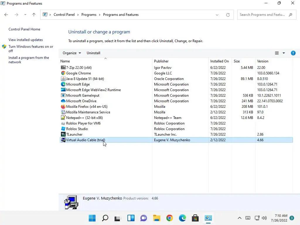Click the search magnifier in search box
Image resolution: width=300 pixels, height=225 pixels.
[290, 15]
